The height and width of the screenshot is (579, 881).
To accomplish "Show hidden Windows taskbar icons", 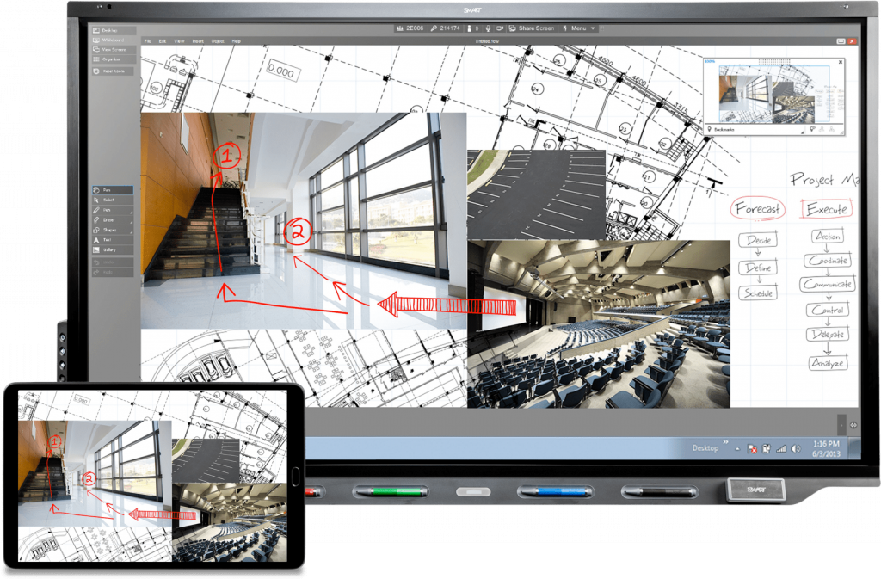I will (737, 447).
